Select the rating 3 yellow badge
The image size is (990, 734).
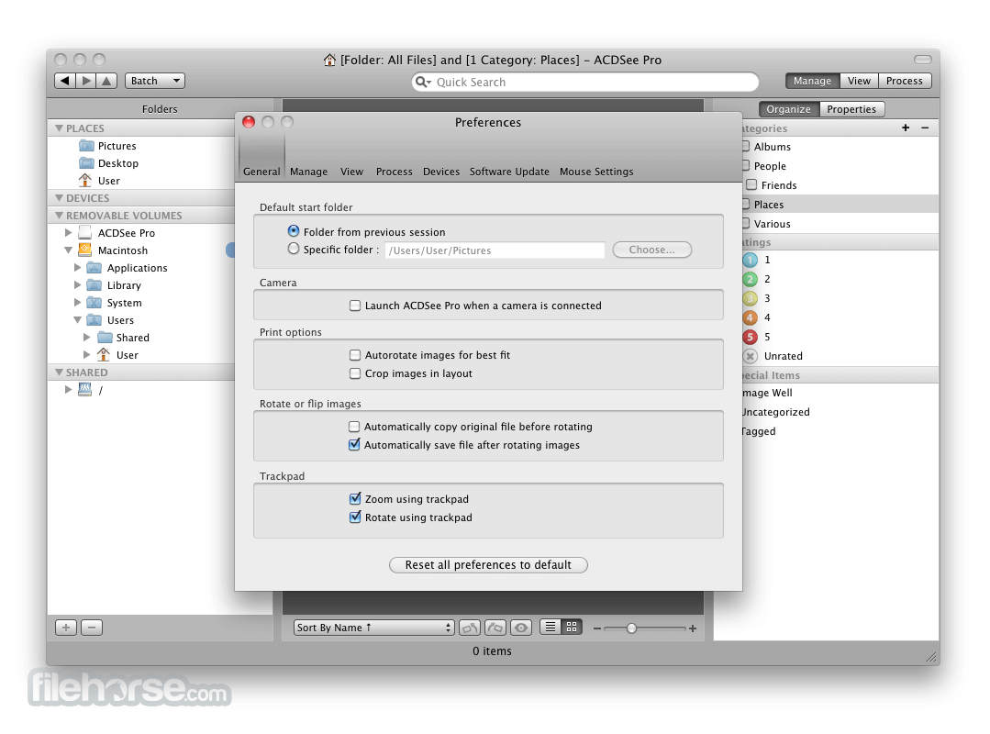(x=751, y=298)
